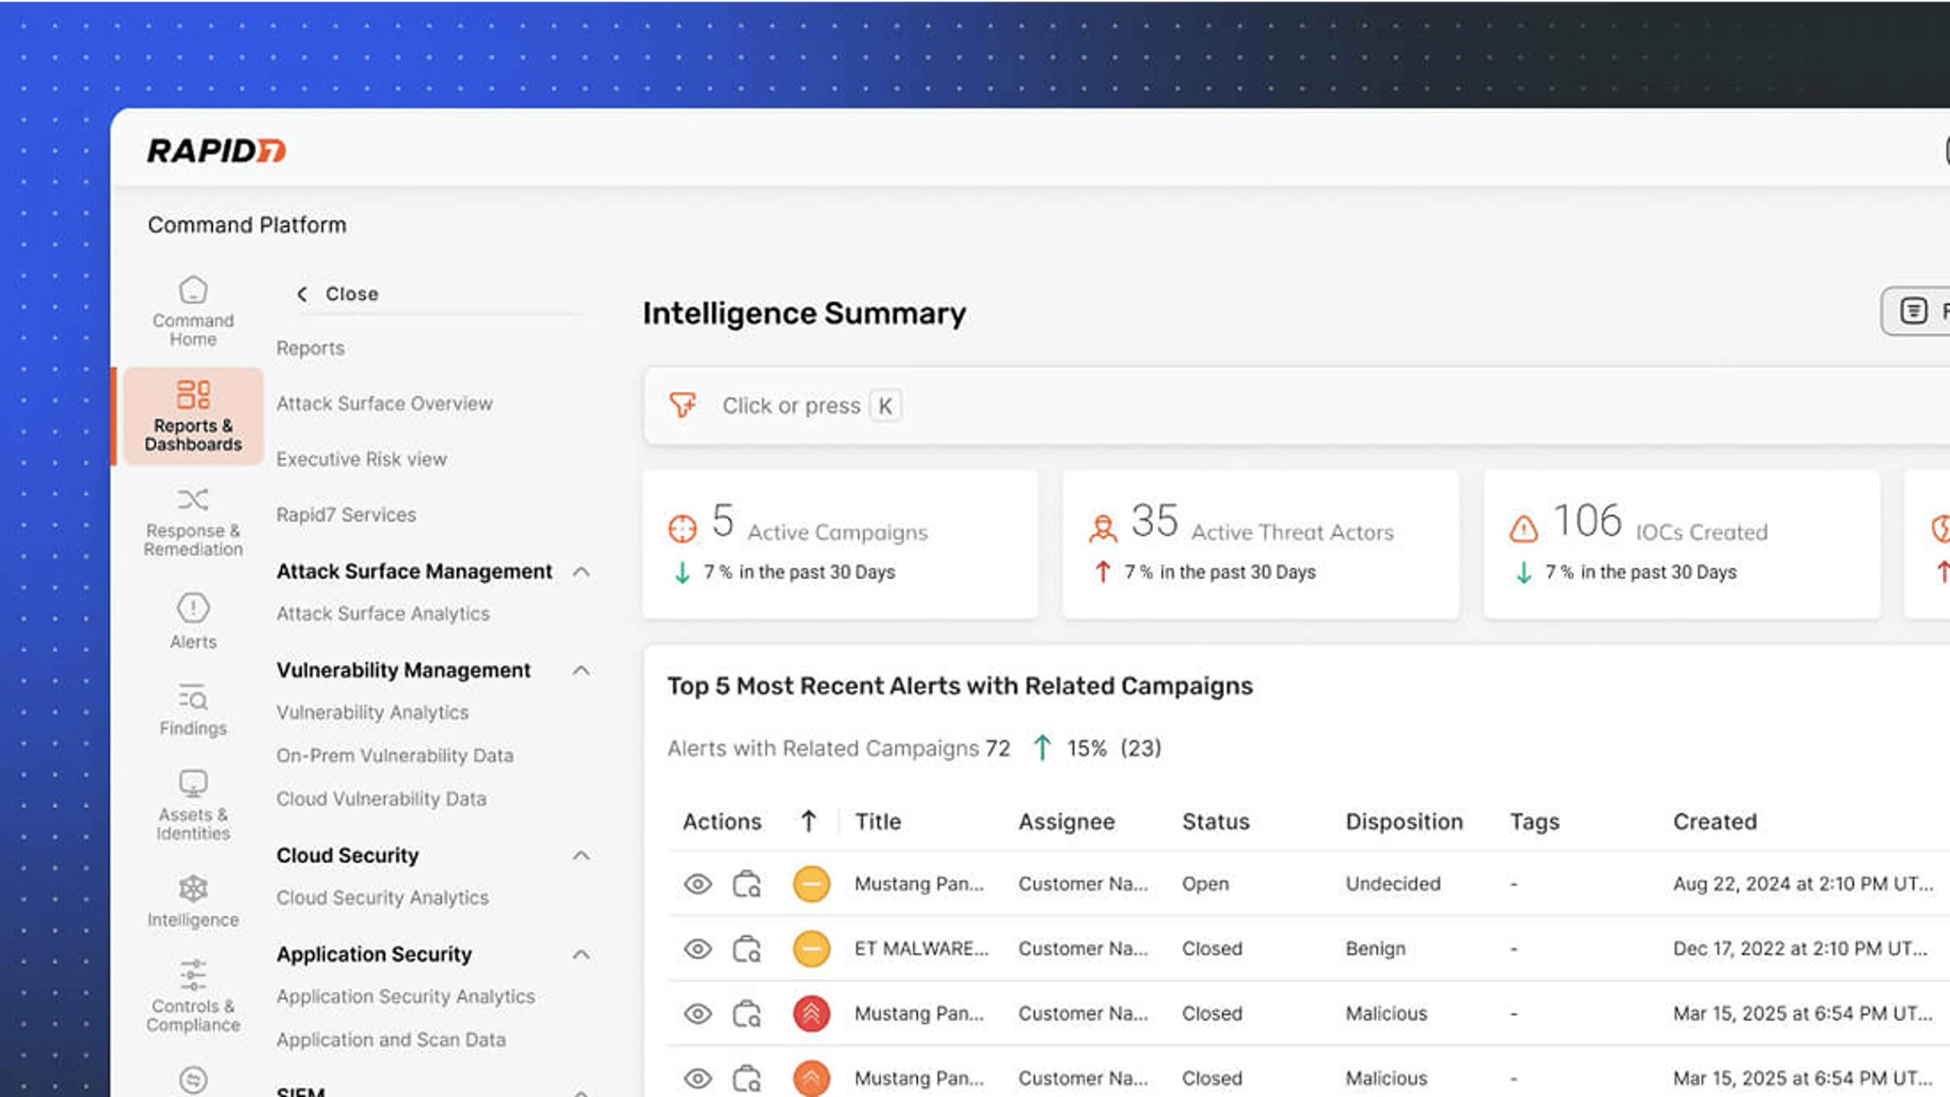Toggle eye icon for ET MALWARE alert
Image resolution: width=1950 pixels, height=1097 pixels.
pos(697,949)
